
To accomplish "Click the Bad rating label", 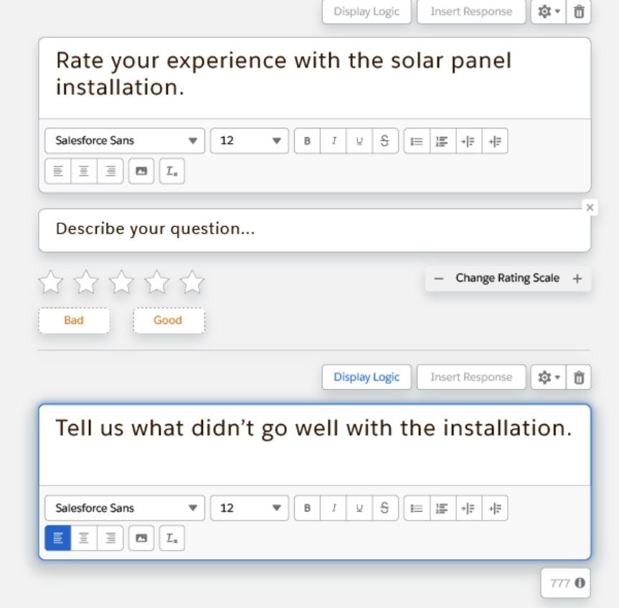I will click(74, 320).
